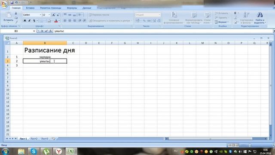Open the font color dropdown arrow
This screenshot has width=275, height=155.
coord(59,21)
